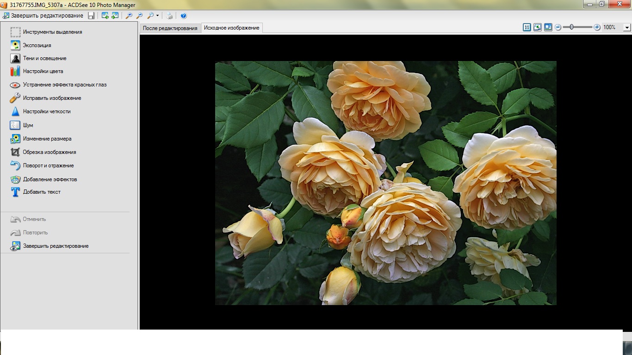Click Завершить редактирование in the left panel
This screenshot has height=355, width=632.
56,246
